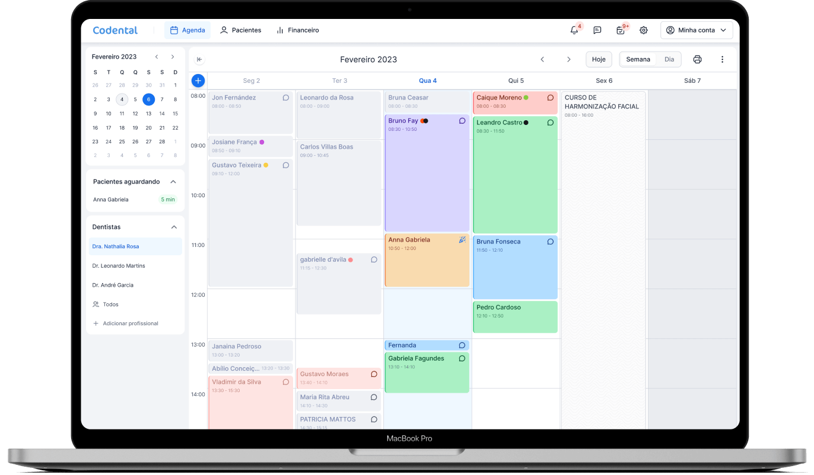Viewport: 814px width, 475px height.
Task: Select day 6 in mini calendar
Action: tap(148, 100)
